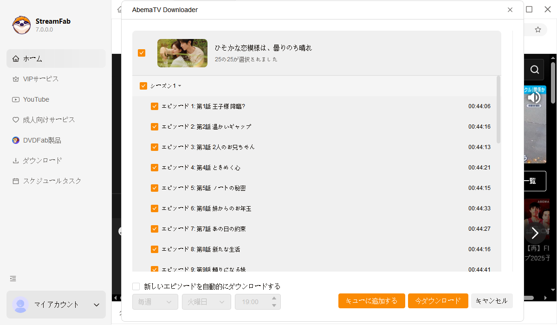Collapse the sidebar menu icon
Viewport: 557px width, 325px height.
pos(13,279)
